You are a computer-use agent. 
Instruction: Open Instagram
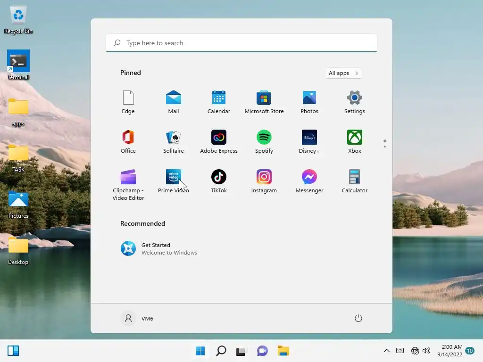coord(264,181)
